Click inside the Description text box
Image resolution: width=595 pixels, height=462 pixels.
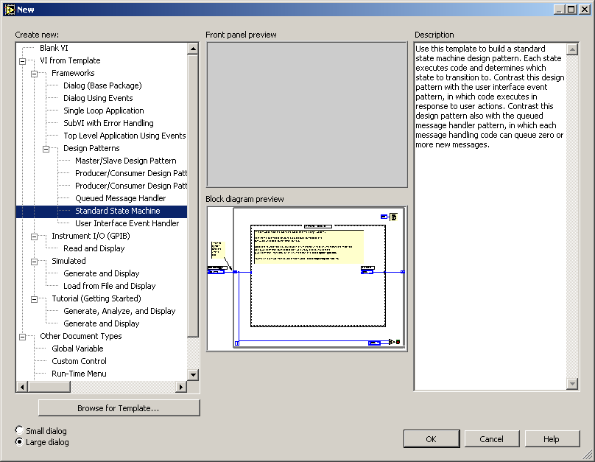point(490,217)
